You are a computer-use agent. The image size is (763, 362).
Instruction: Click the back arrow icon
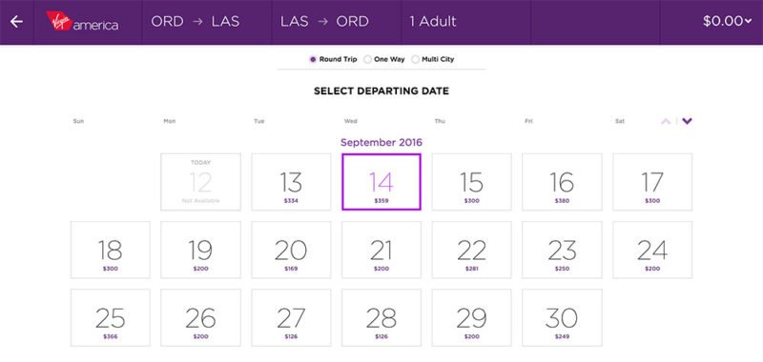tap(16, 22)
